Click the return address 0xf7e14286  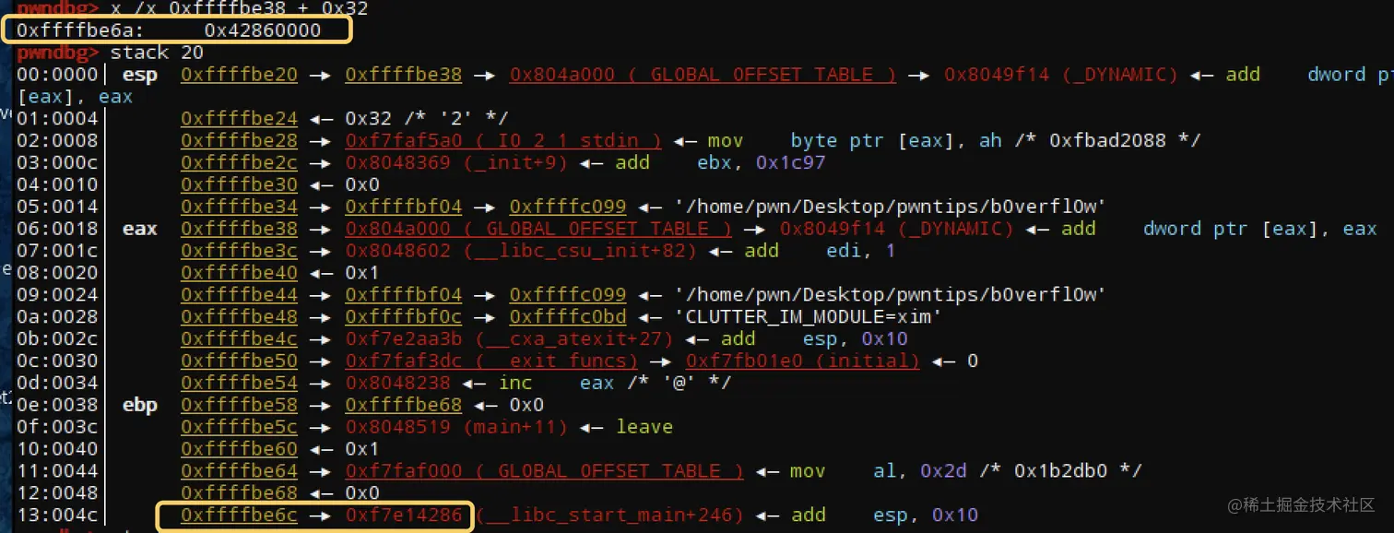[403, 515]
